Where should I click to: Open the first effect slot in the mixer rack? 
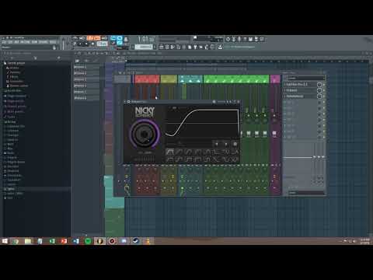coord(300,85)
